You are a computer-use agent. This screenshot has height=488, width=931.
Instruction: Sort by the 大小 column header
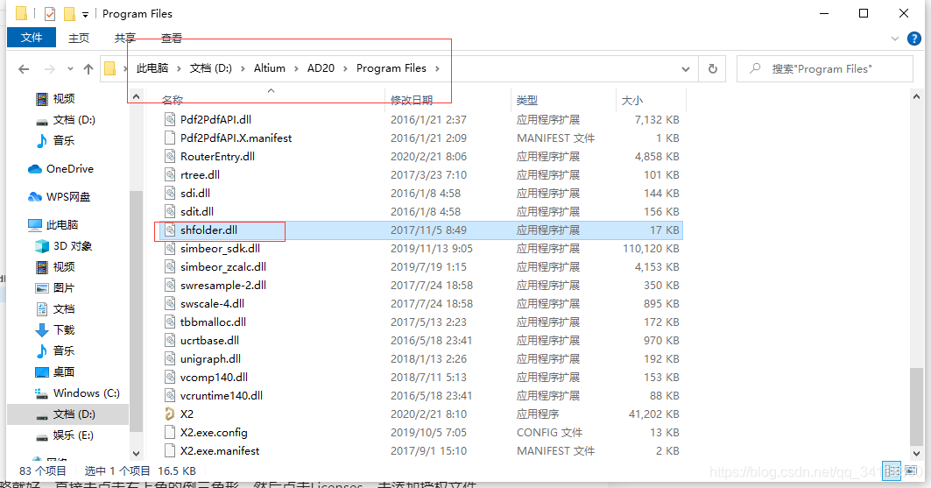[x=632, y=101]
